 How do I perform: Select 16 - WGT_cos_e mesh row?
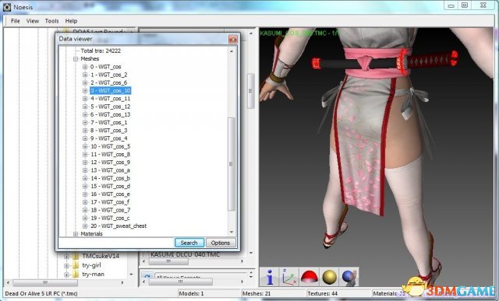[111, 194]
